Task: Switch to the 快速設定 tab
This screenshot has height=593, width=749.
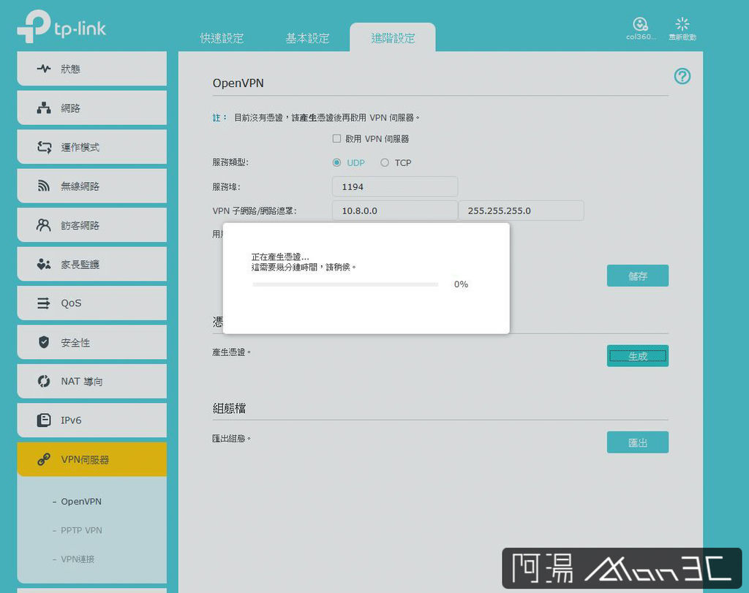Action: pyautogui.click(x=222, y=38)
